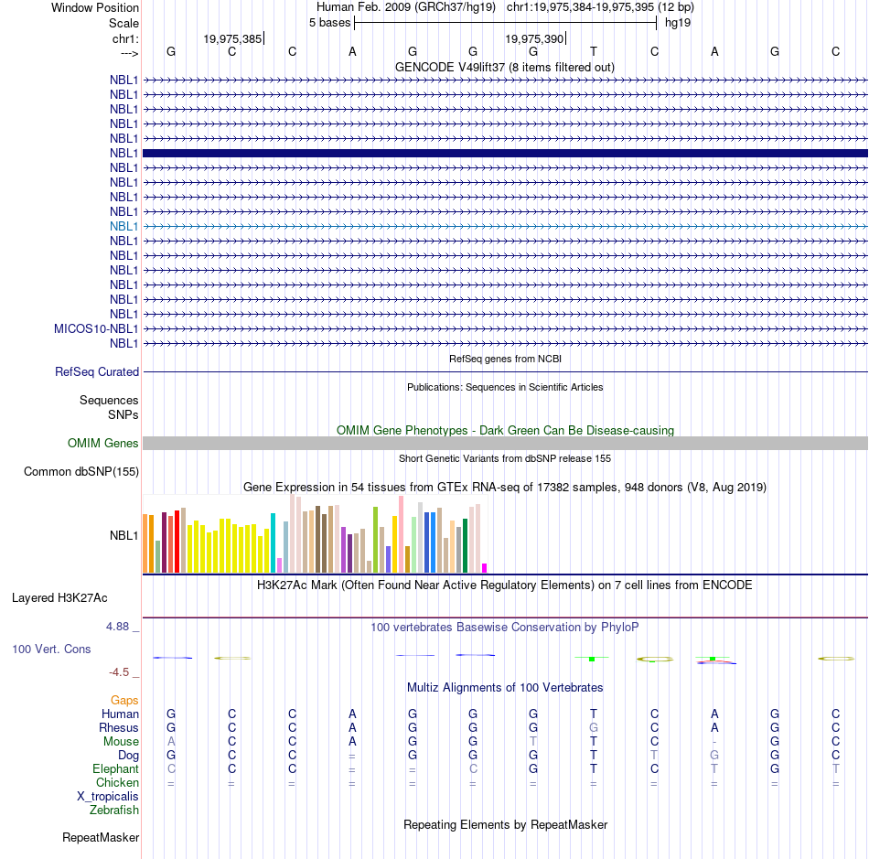Click the 'RepeatMasker' track label
Screen dimensions: 869x859
101,837
